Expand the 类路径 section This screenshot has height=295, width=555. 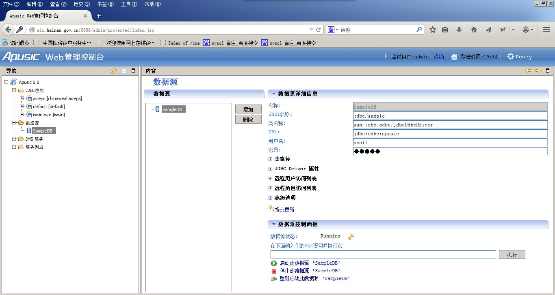tap(270, 159)
